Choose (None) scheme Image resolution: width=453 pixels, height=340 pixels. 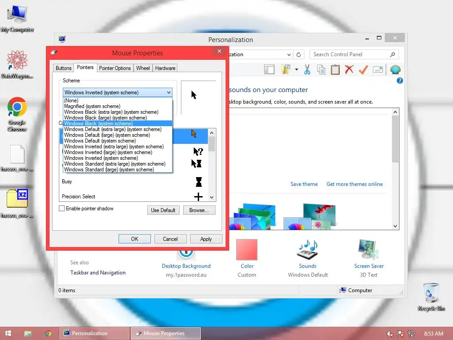coord(118,100)
